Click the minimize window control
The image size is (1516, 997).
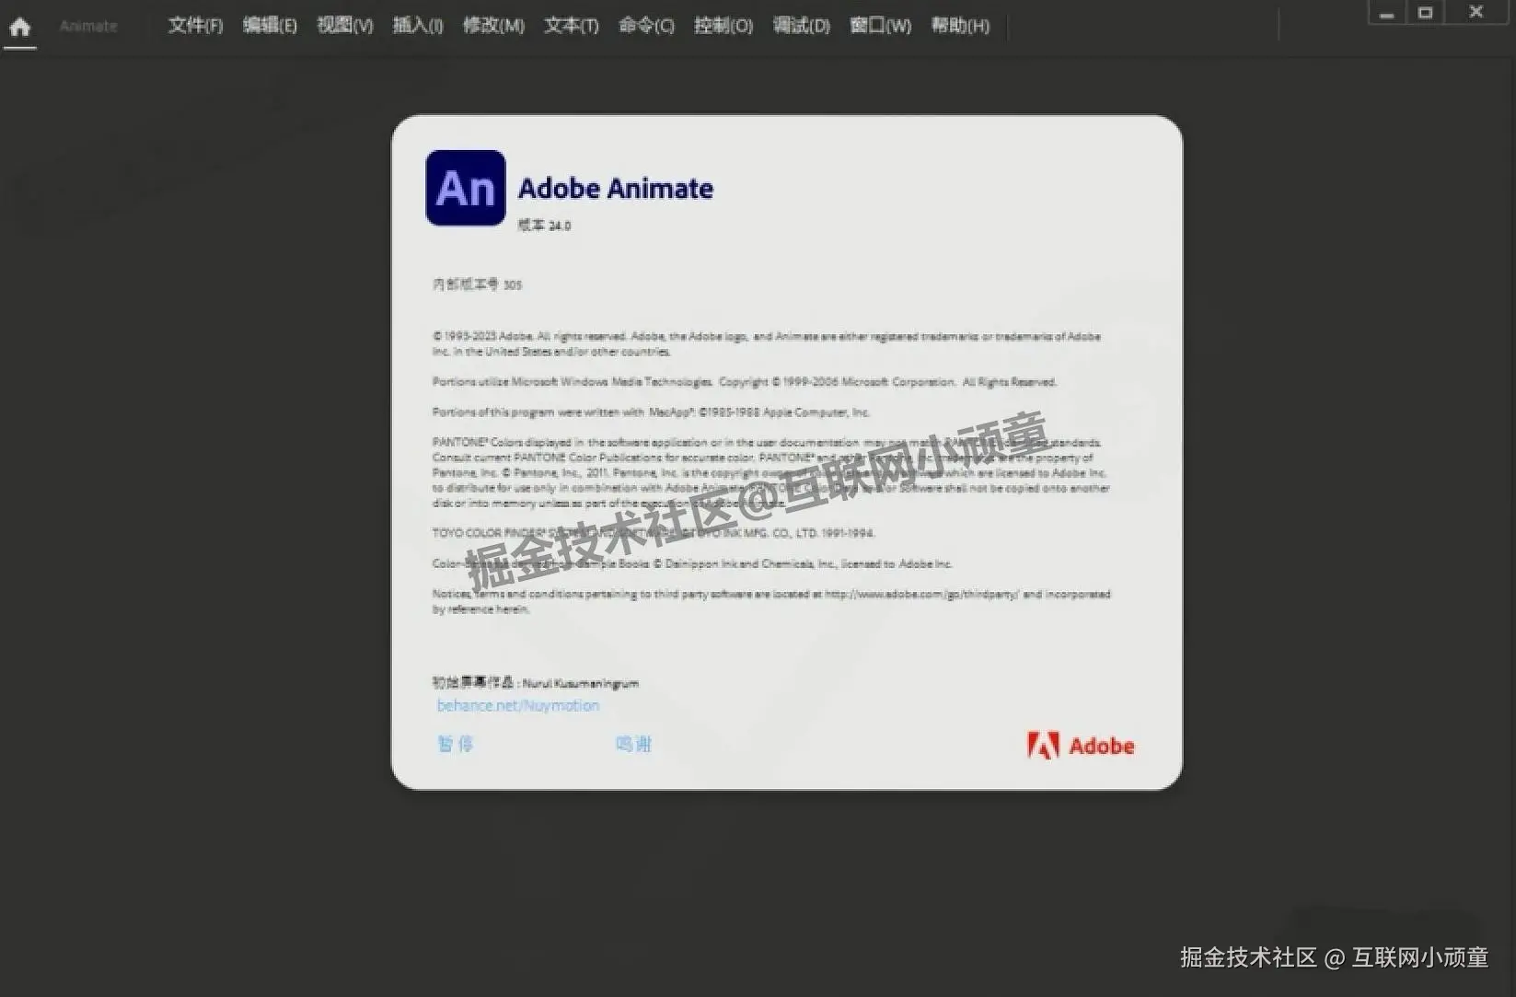tap(1386, 13)
